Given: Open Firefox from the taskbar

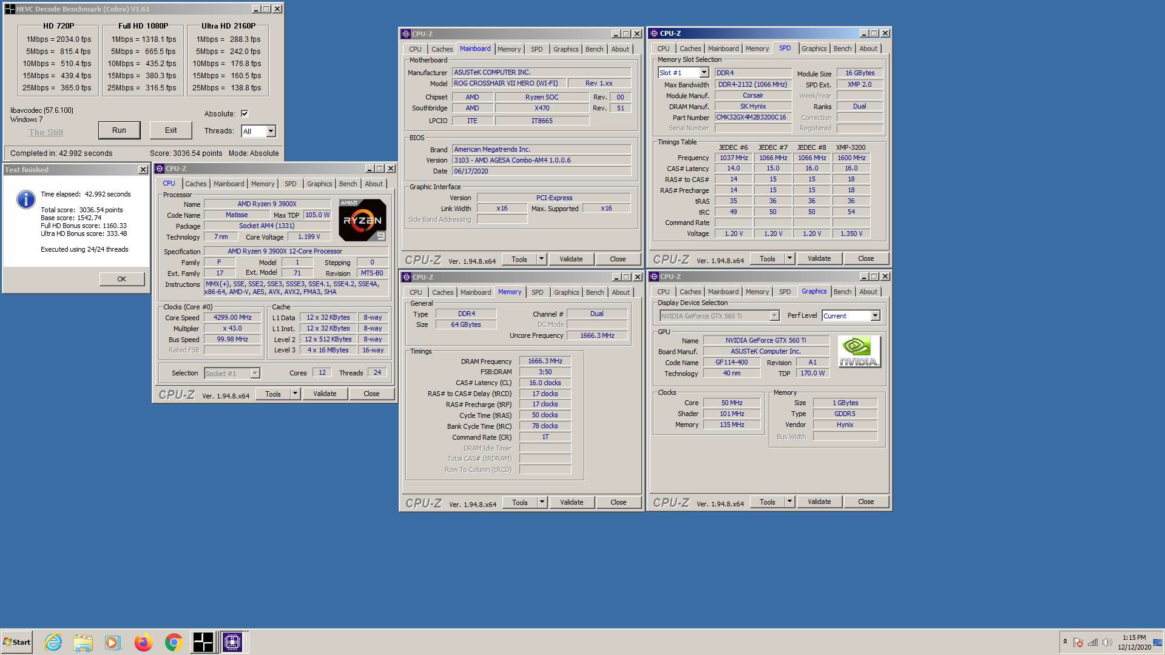Looking at the screenshot, I should click(143, 642).
